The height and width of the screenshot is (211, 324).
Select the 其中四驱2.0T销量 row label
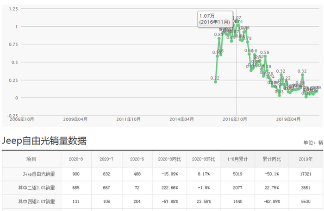[37, 201]
